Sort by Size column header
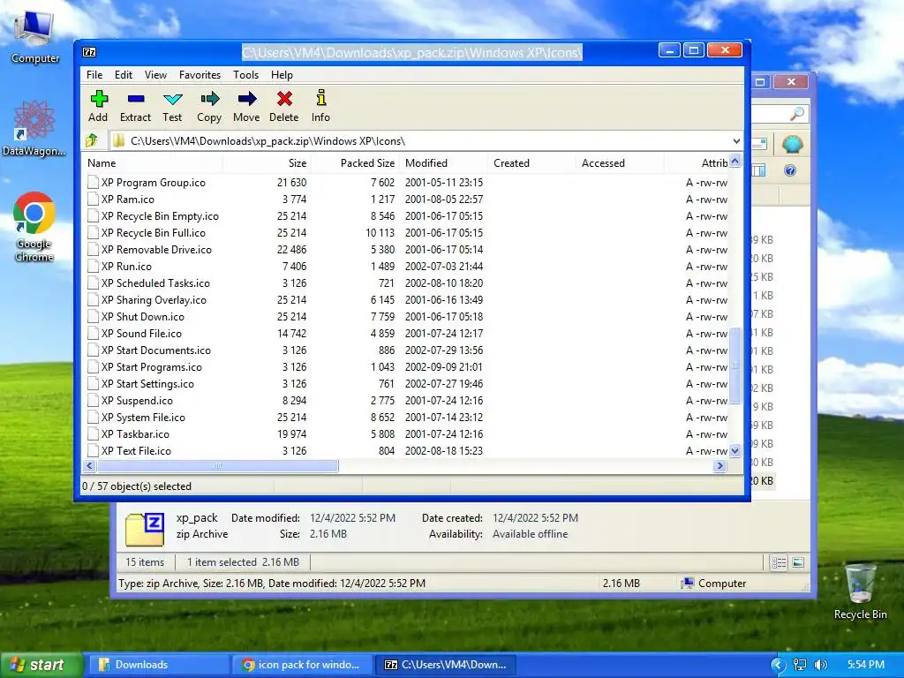Viewport: 904px width, 678px height. point(267,163)
